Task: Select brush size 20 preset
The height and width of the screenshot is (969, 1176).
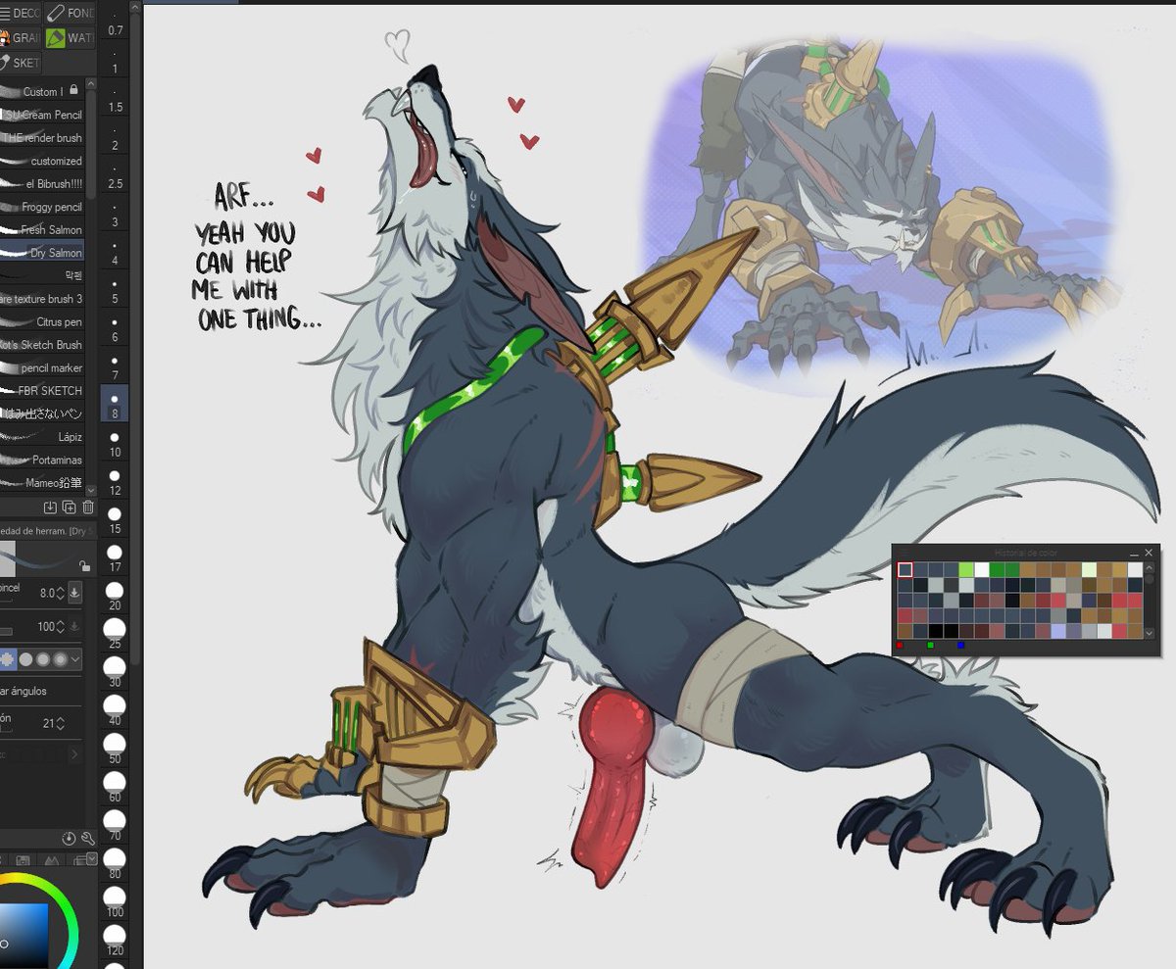Action: pyautogui.click(x=115, y=597)
